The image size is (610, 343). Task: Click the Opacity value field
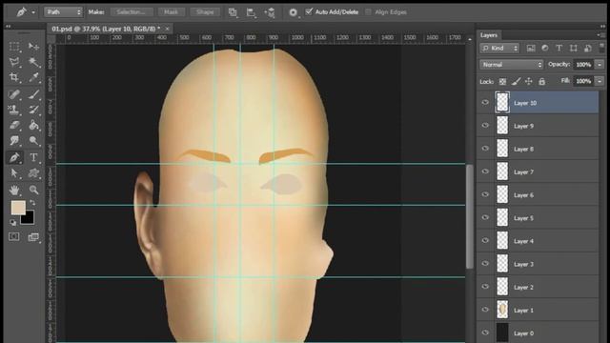click(x=583, y=65)
